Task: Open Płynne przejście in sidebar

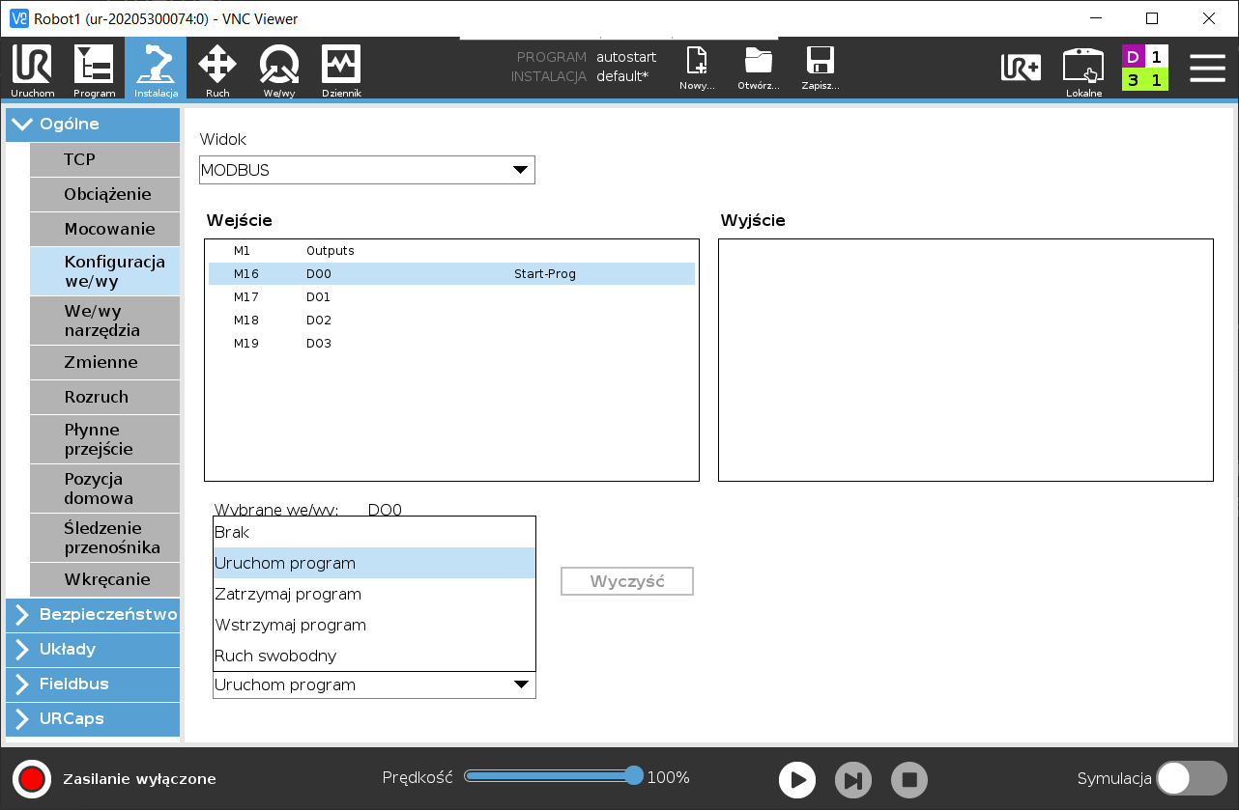Action: [x=104, y=439]
